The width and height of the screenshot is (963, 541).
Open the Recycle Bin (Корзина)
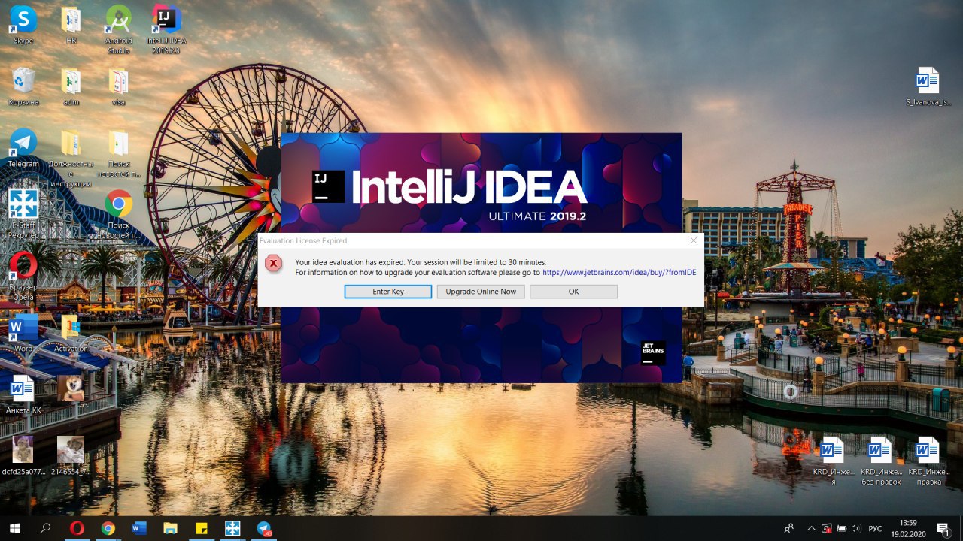tap(23, 86)
